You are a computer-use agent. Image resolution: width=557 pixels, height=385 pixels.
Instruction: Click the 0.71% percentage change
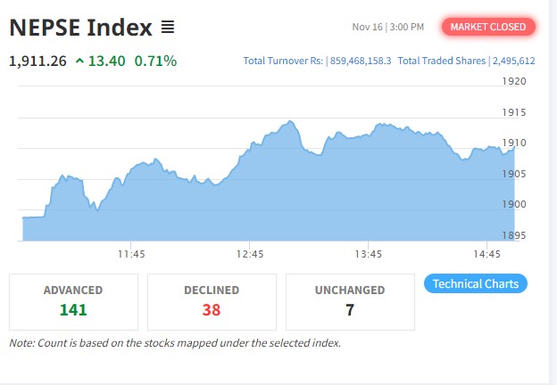pos(155,61)
